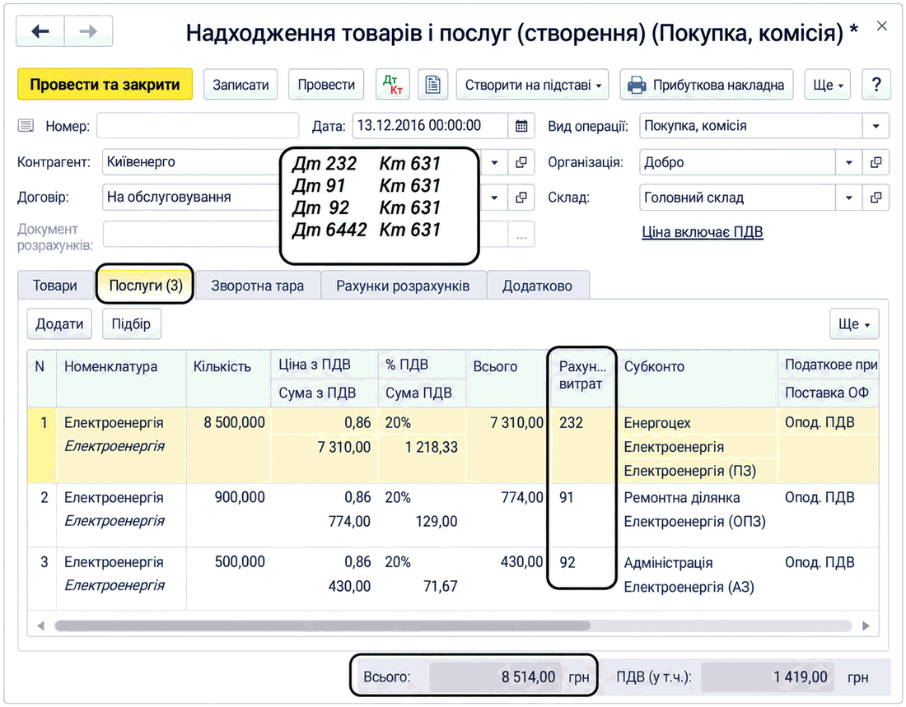906x707 pixels.
Task: Open the Організація card (open-form icon)
Action: (x=876, y=162)
